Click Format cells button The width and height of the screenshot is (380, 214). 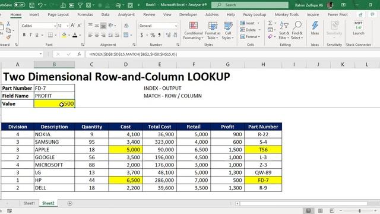[x=251, y=37]
